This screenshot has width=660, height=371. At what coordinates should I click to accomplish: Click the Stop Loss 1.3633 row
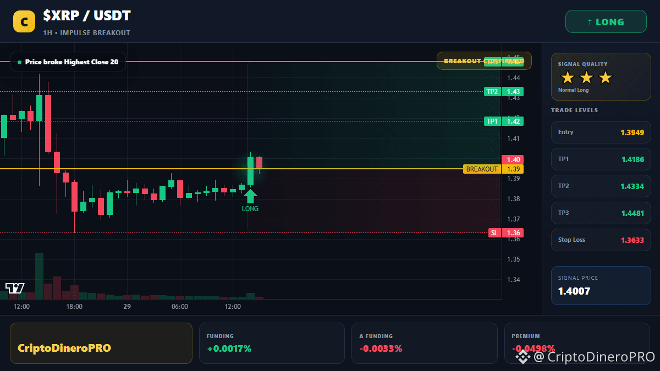pos(601,240)
